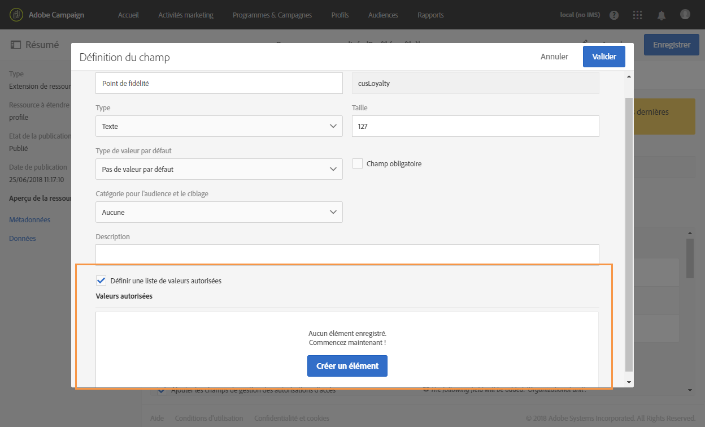
Task: Open the Profils menu
Action: (x=340, y=15)
